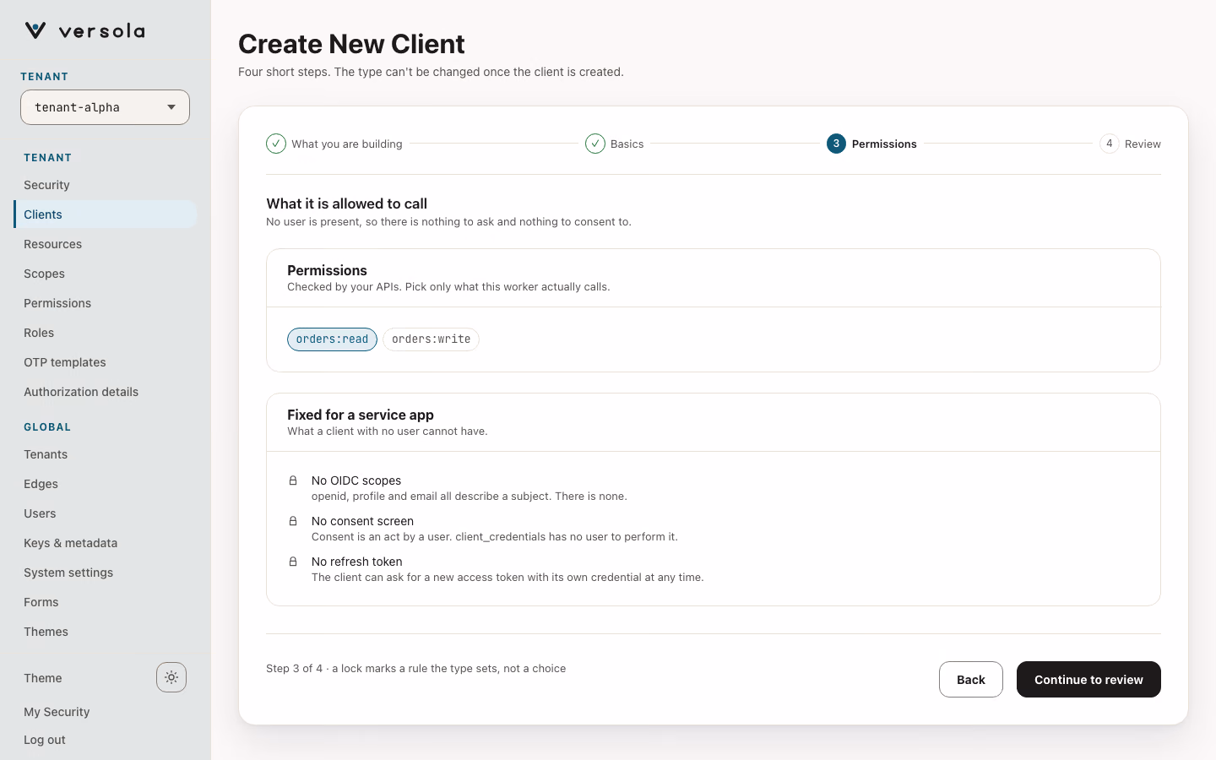Click the Permissions step label in the stepper

pos(884,144)
